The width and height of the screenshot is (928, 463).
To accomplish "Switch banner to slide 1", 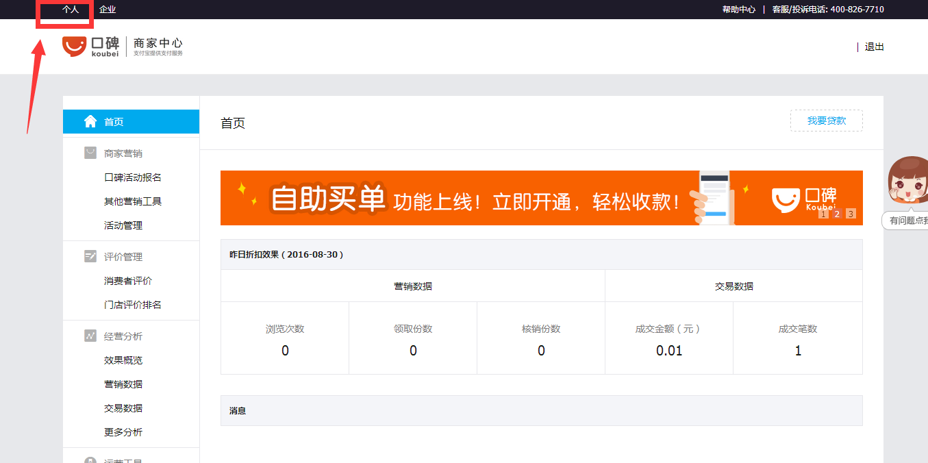I will click(x=823, y=214).
